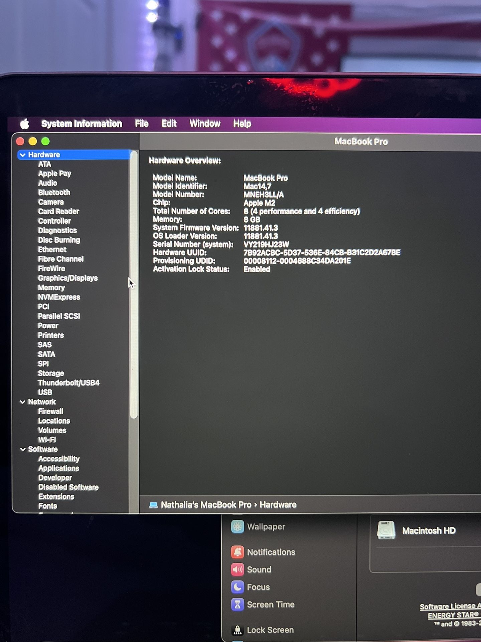The image size is (481, 642).
Task: Select Extensions under Software
Action: click(x=56, y=497)
